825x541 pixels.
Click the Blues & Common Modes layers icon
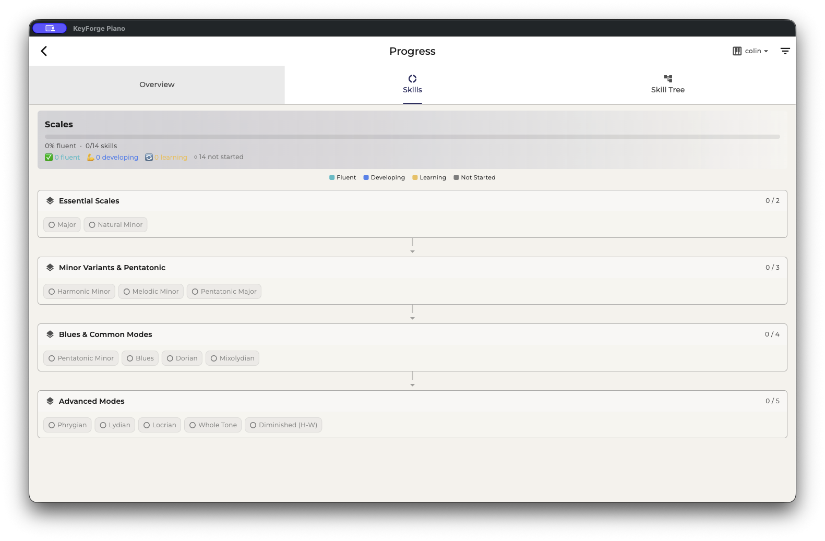[x=50, y=334]
